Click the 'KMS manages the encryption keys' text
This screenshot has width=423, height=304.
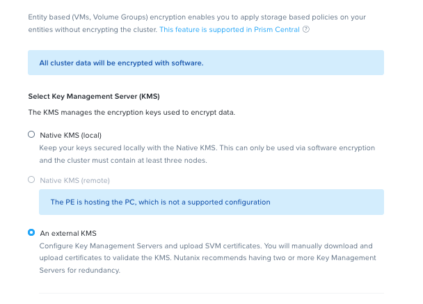pos(131,112)
